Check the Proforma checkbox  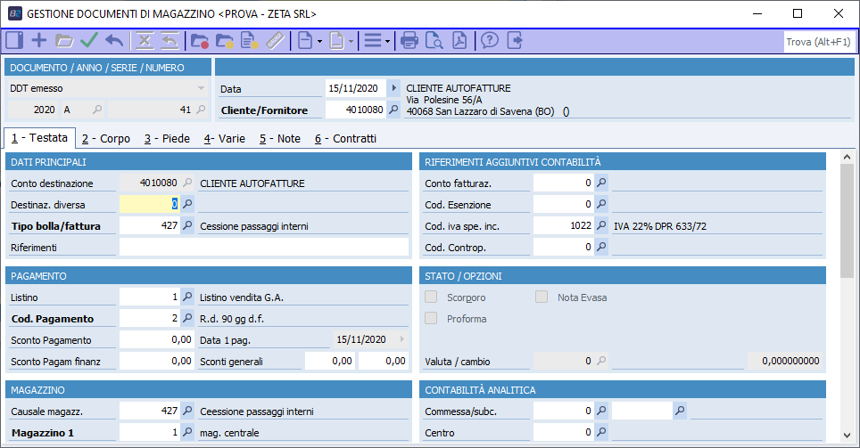click(432, 319)
